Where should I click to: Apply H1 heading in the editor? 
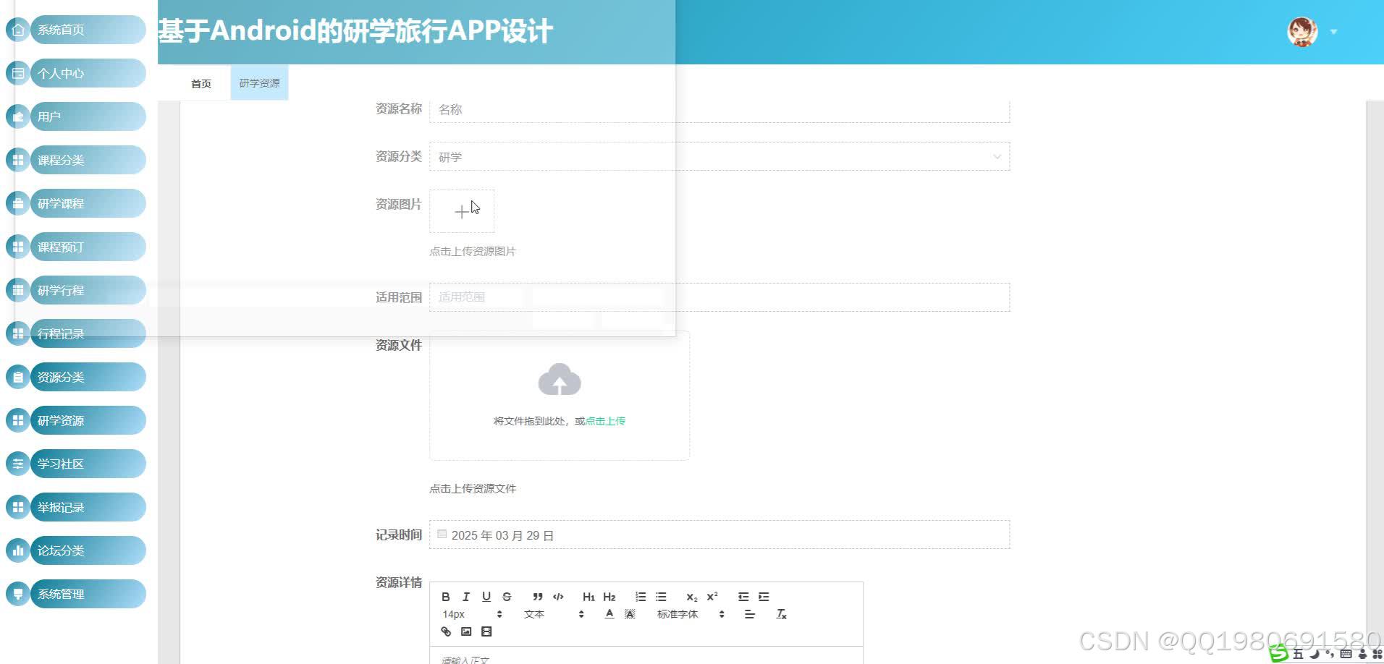588,597
